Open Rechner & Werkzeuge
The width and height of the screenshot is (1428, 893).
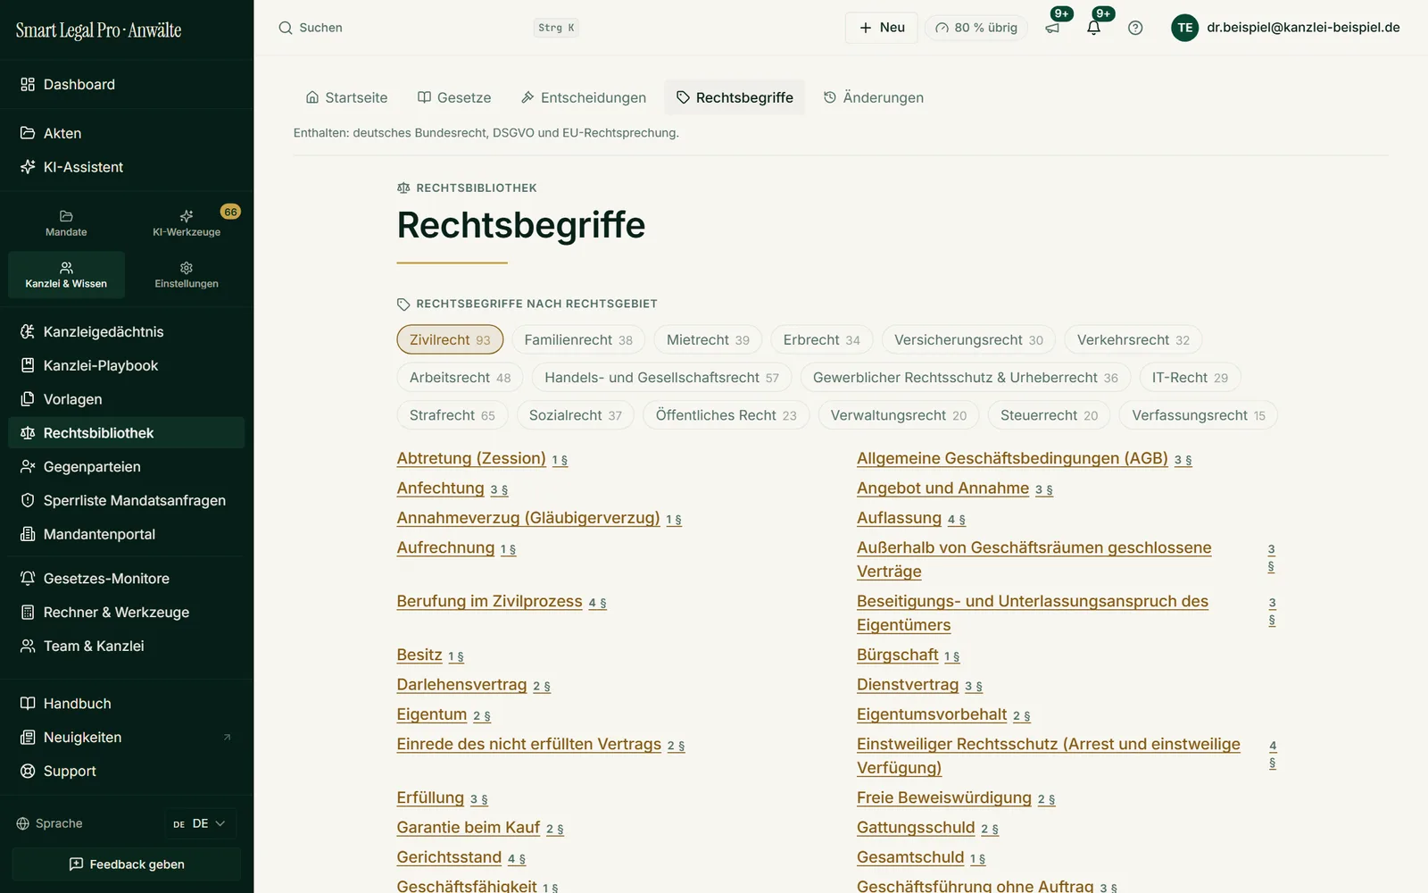127,613
